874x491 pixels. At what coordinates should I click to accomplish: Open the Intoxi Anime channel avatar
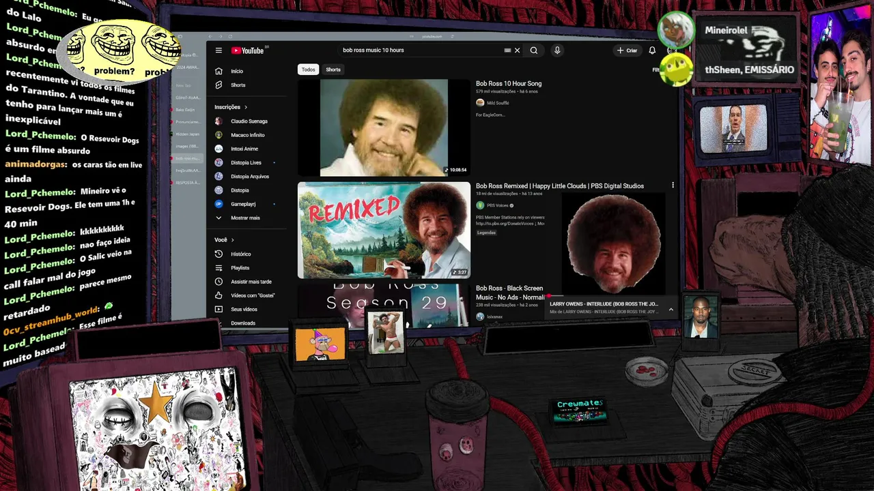pyautogui.click(x=218, y=149)
